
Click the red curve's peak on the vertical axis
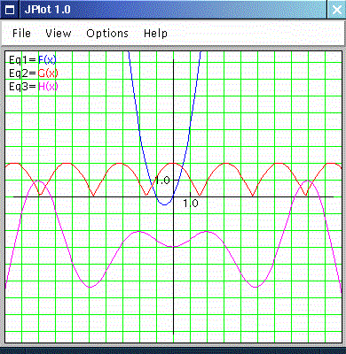173,163
